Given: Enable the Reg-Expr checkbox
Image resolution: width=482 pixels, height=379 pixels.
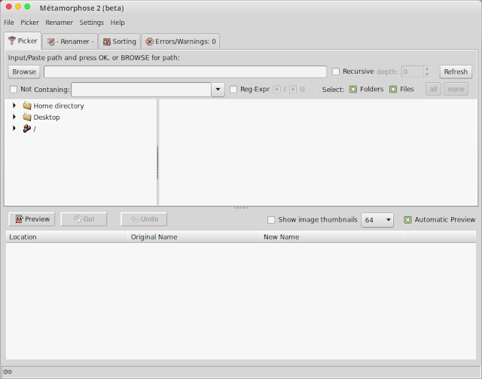Looking at the screenshot, I should pyautogui.click(x=233, y=89).
